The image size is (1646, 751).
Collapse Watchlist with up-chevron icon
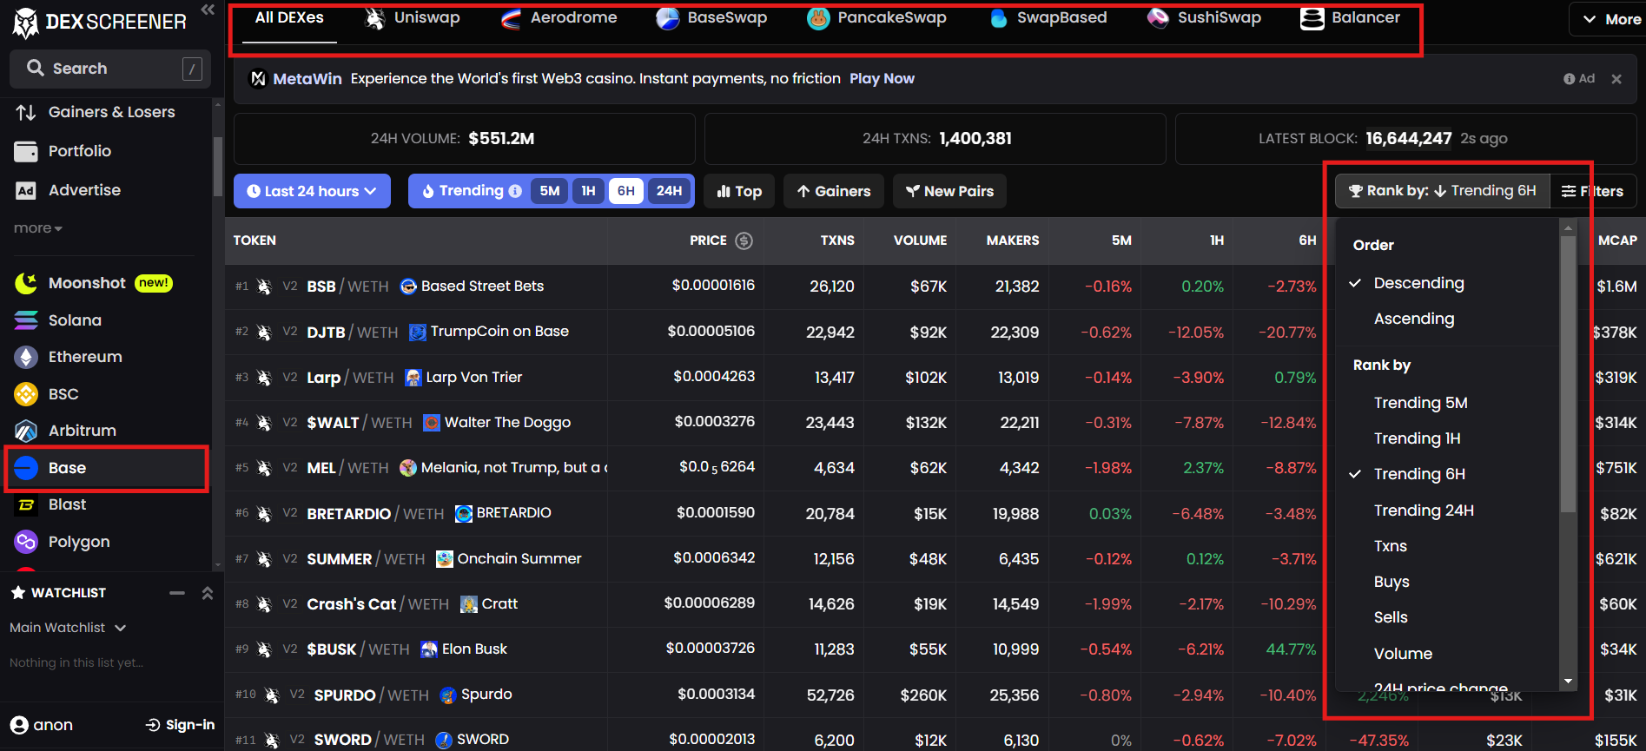click(208, 593)
